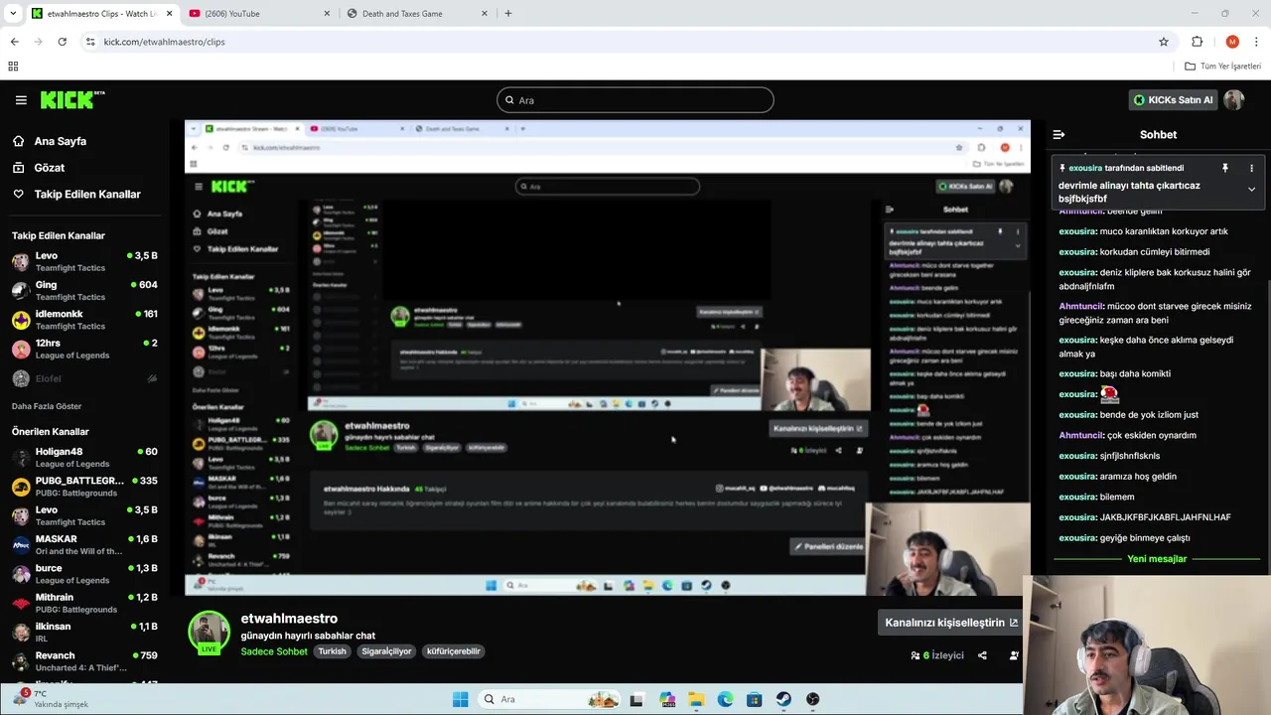Click exousira username in pinned message
This screenshot has width=1271, height=715.
pyautogui.click(x=1085, y=169)
